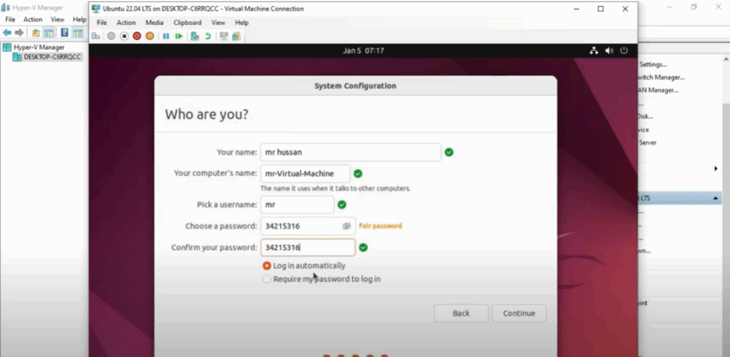Open the Media menu

tap(154, 22)
